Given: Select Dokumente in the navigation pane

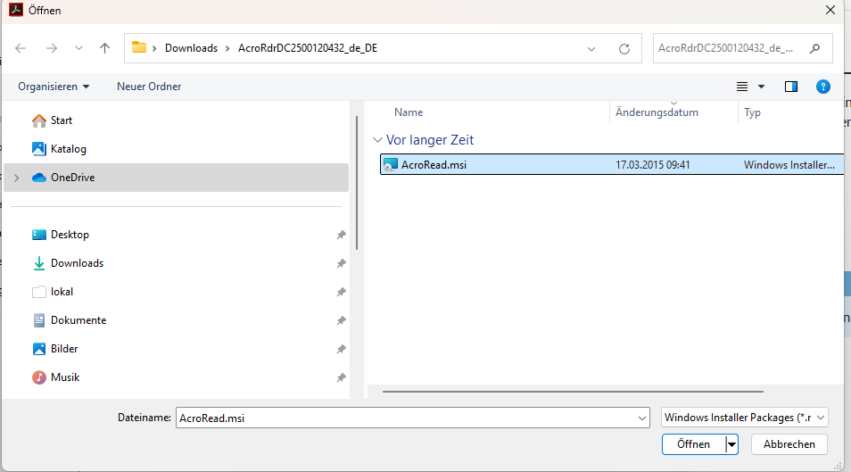Looking at the screenshot, I should 78,320.
